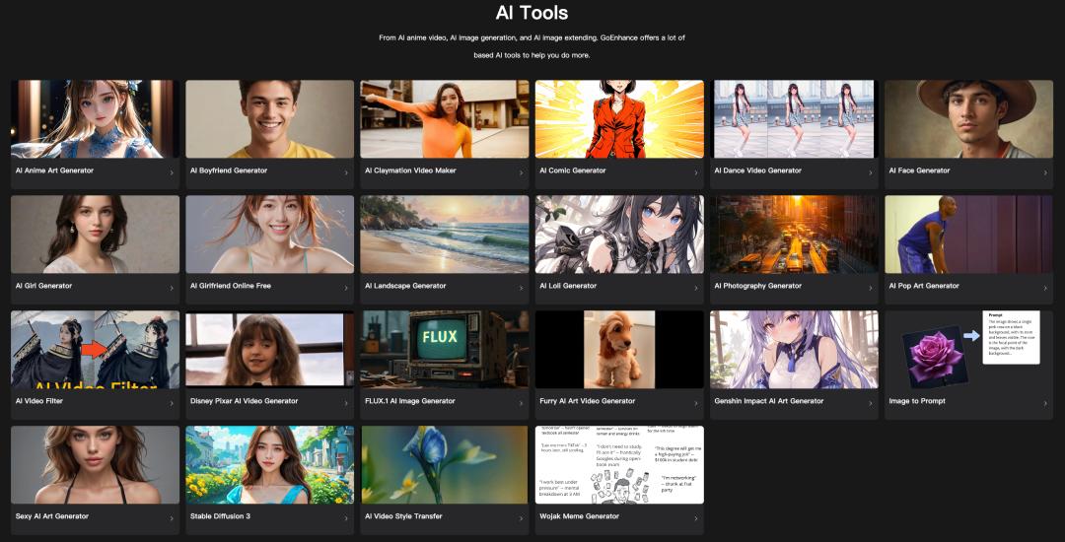
Task: Click the chevron beside AI Boyfriend Generator
Action: (x=346, y=173)
